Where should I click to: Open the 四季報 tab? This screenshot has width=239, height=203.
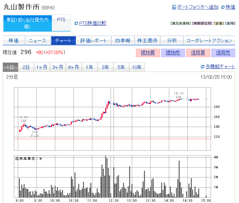click(123, 41)
